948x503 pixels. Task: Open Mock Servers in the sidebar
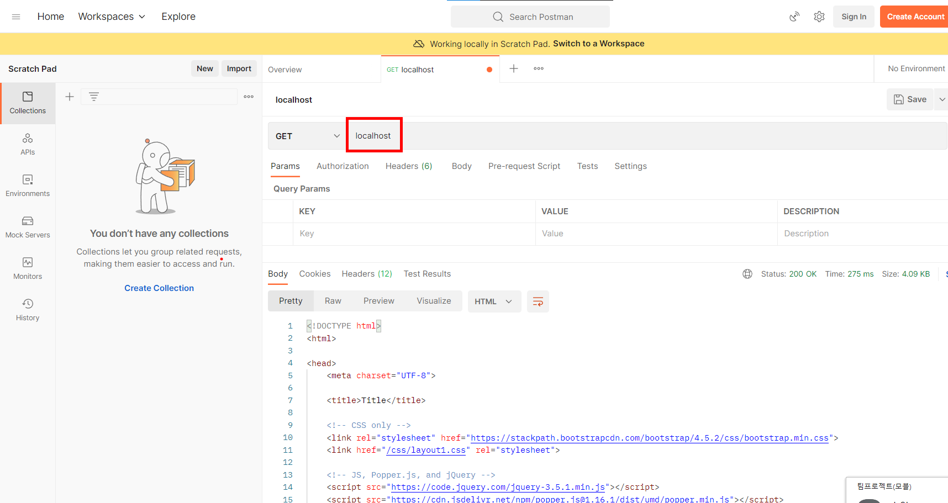tap(28, 227)
